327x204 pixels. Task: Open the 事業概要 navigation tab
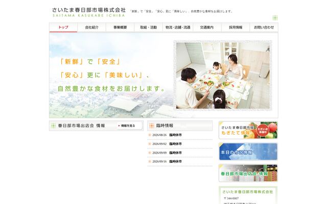[x=120, y=27]
